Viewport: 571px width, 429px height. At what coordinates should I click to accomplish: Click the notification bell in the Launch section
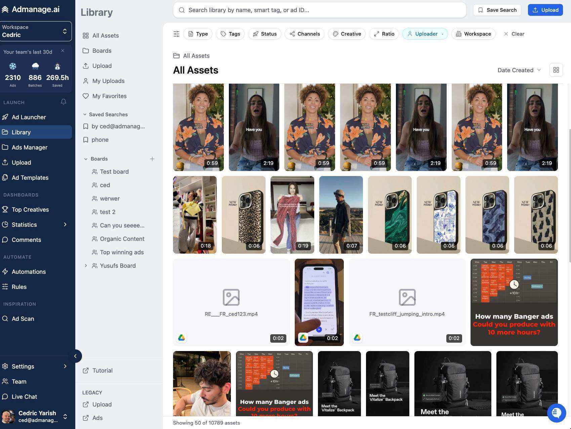[63, 102]
